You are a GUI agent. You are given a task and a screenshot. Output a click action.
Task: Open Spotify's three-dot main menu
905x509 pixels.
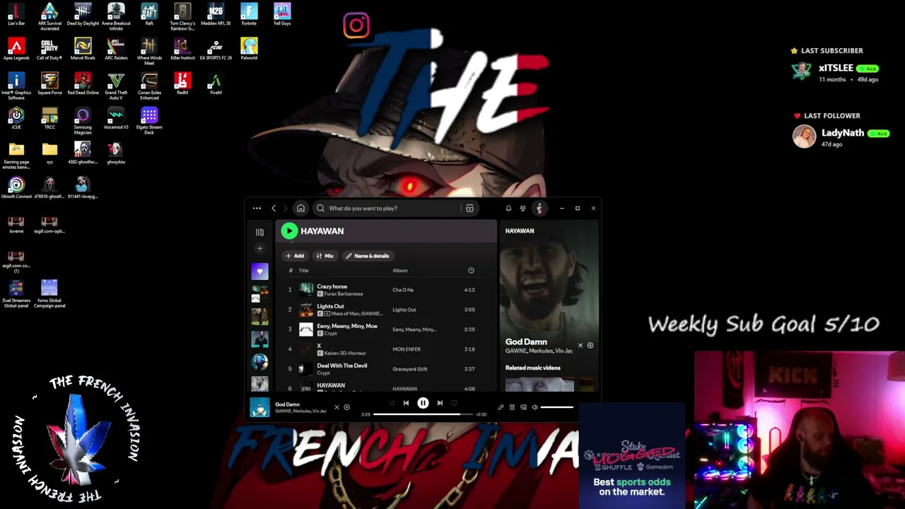tap(257, 209)
